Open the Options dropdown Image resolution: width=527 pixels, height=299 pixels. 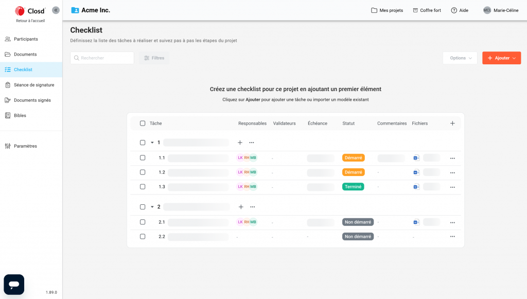(460, 58)
